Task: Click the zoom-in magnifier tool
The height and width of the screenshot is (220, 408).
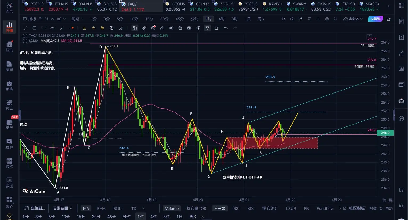Action: pos(153,28)
